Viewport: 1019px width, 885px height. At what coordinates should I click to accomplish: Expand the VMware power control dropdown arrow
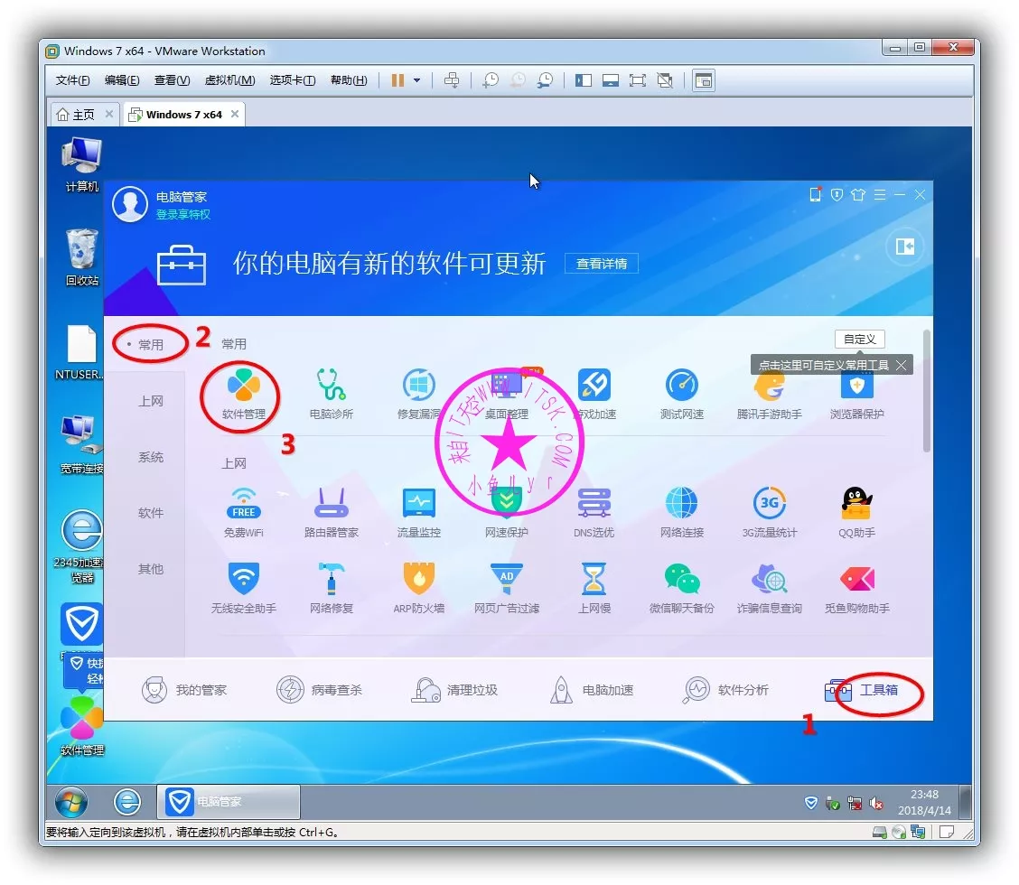point(416,80)
